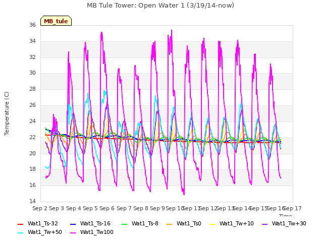Click the 34 y-axis tick label
Screen dimensions: 323x242
pyautogui.click(x=32, y=41)
